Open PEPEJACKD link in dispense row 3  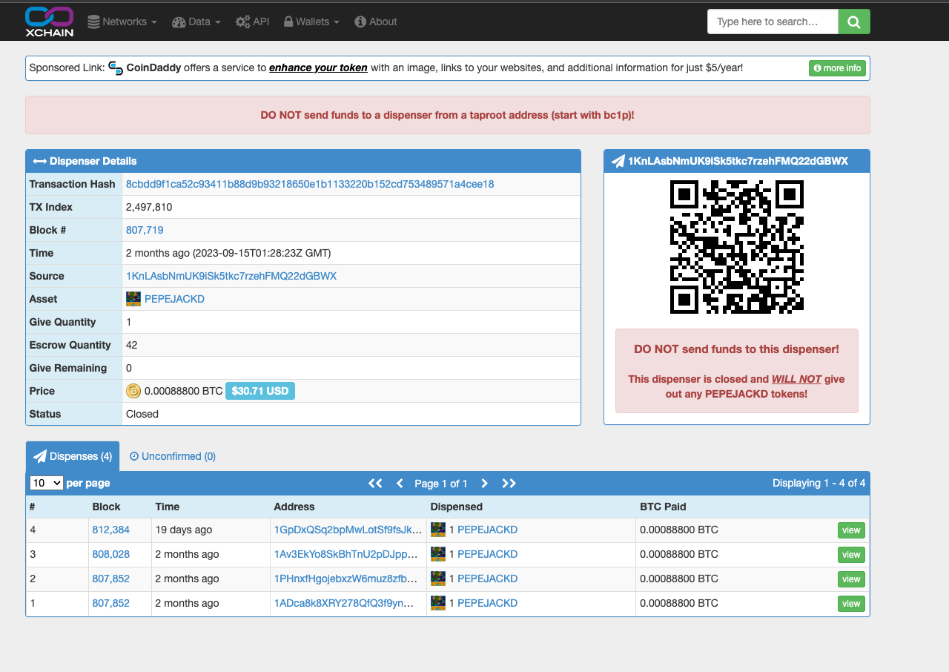click(x=487, y=554)
